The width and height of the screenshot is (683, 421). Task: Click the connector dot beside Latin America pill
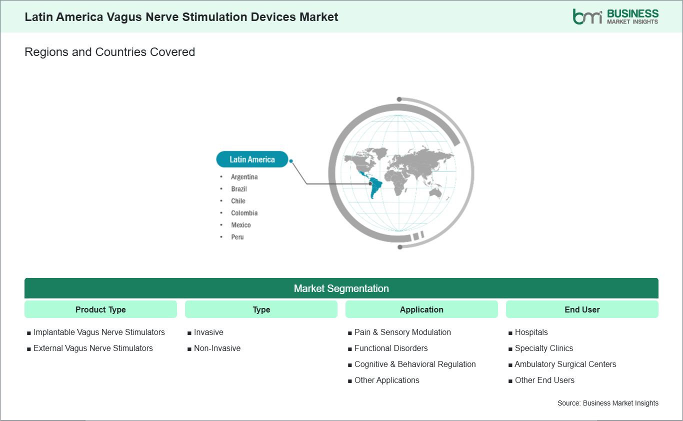coord(291,161)
